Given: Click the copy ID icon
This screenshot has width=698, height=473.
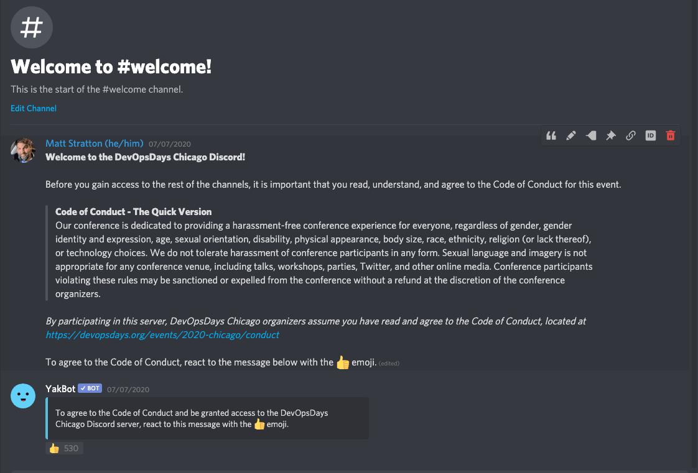Looking at the screenshot, I should [x=650, y=135].
